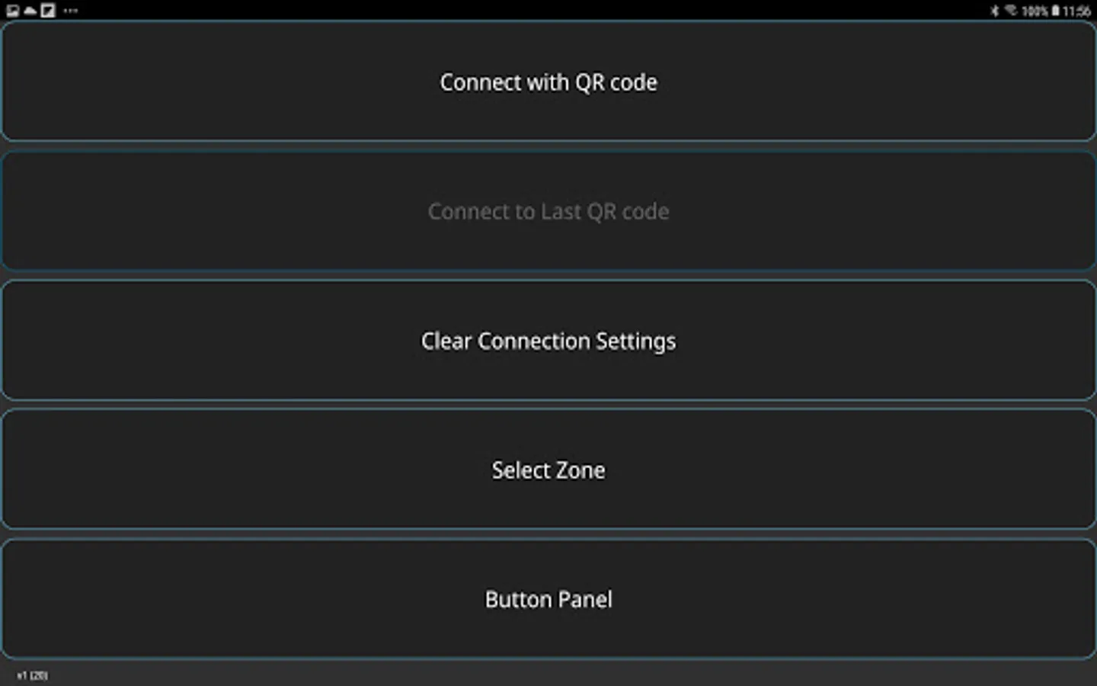Choose a zone via Select Zone
Image resolution: width=1097 pixels, height=686 pixels.
pos(548,470)
